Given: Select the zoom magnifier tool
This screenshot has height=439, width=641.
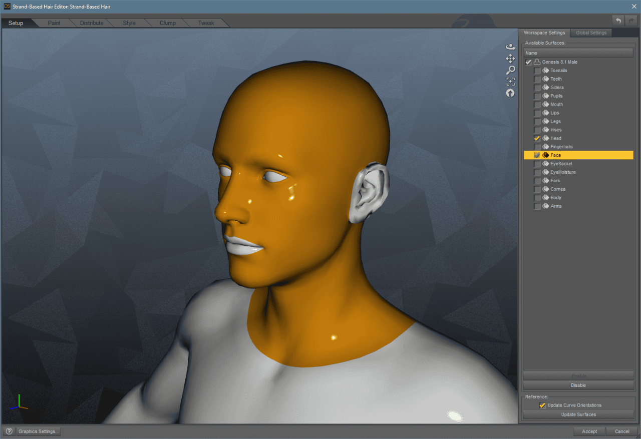Looking at the screenshot, I should pyautogui.click(x=510, y=70).
